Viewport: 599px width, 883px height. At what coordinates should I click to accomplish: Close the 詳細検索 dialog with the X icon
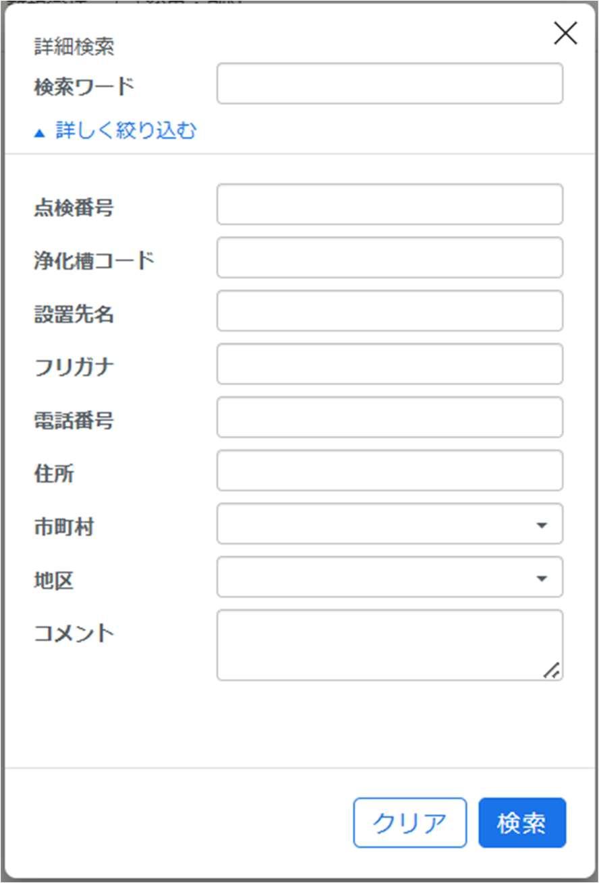click(565, 33)
